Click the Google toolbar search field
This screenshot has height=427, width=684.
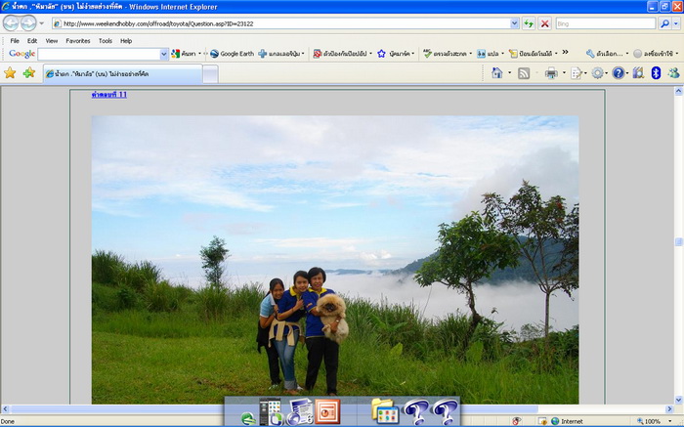[x=98, y=54]
